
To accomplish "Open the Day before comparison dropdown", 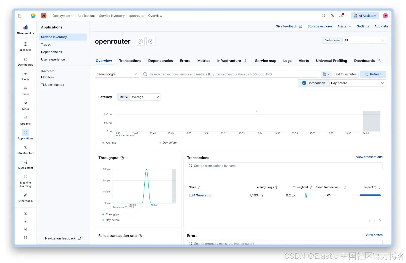I will 358,83.
